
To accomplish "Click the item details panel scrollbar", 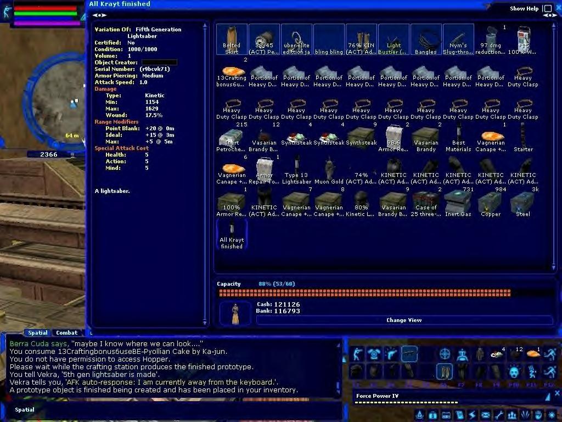I will pyautogui.click(x=205, y=174).
